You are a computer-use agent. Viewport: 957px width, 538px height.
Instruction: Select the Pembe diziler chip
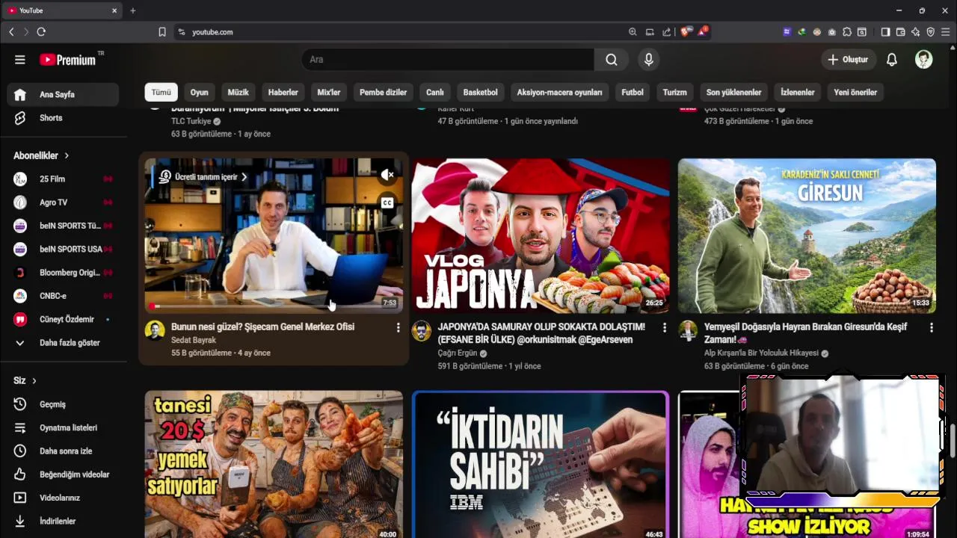coord(383,93)
